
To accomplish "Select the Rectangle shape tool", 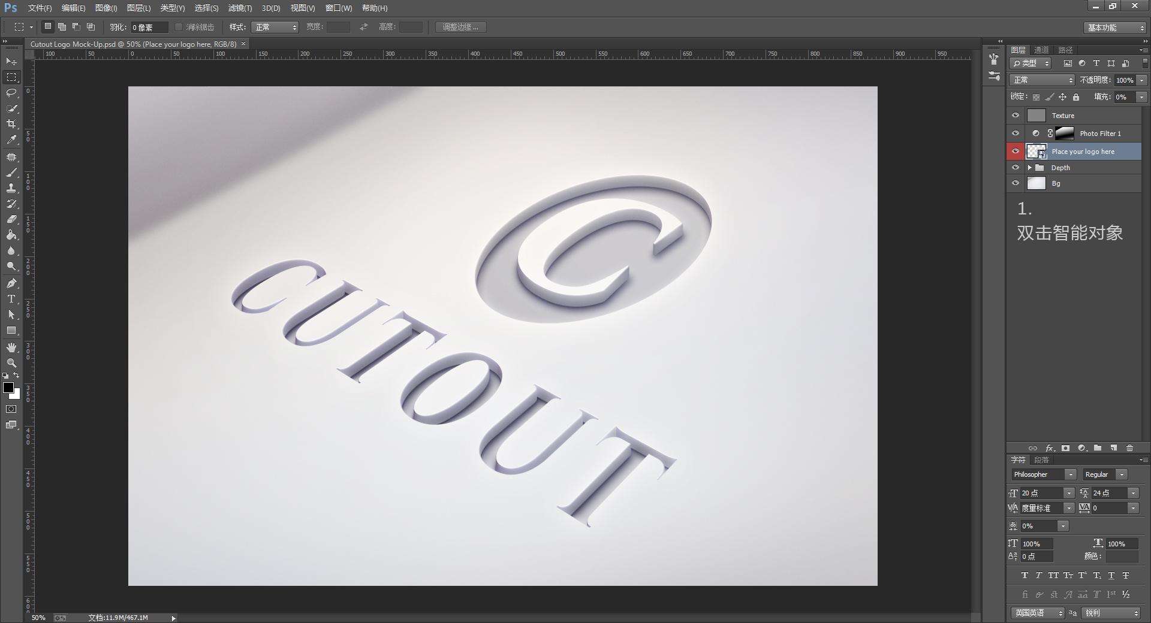I will (x=11, y=330).
